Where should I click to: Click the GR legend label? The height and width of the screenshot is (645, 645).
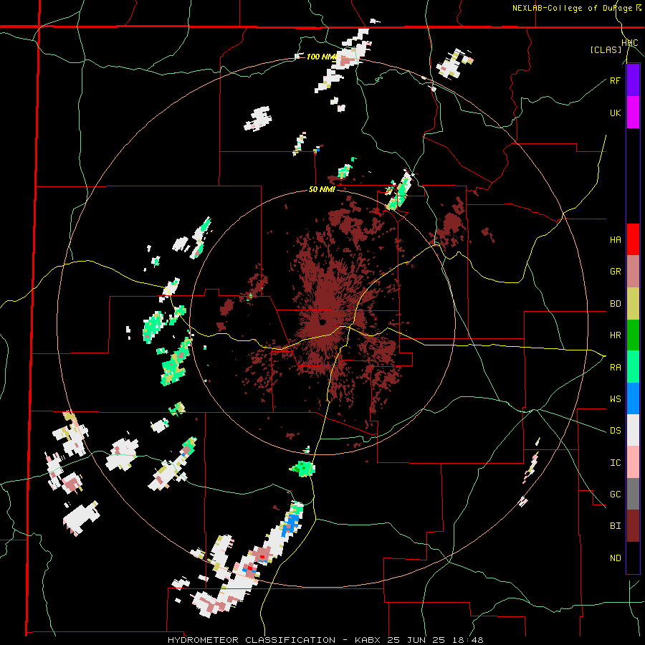pyautogui.click(x=615, y=272)
